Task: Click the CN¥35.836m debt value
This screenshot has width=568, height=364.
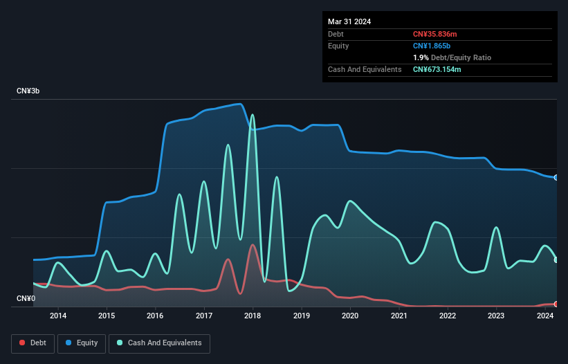Action: [x=434, y=34]
